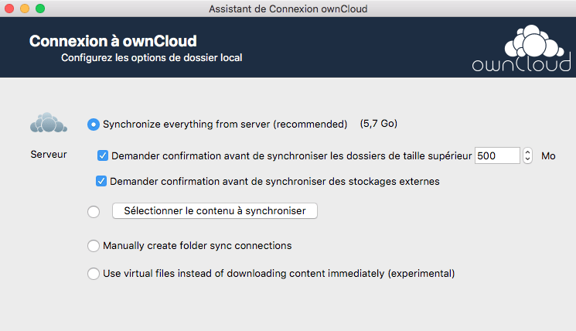The image size is (576, 331).
Task: Enable Use virtual files experimental option
Action: point(94,273)
